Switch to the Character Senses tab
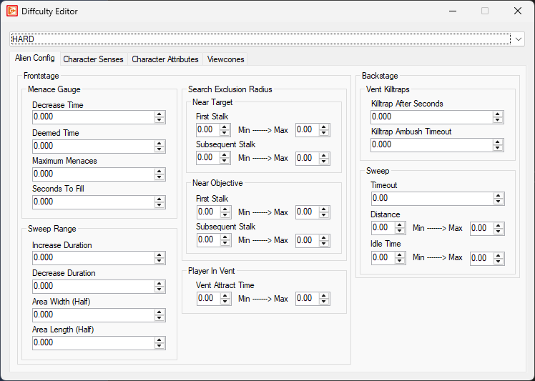The width and height of the screenshot is (535, 381). coord(93,59)
